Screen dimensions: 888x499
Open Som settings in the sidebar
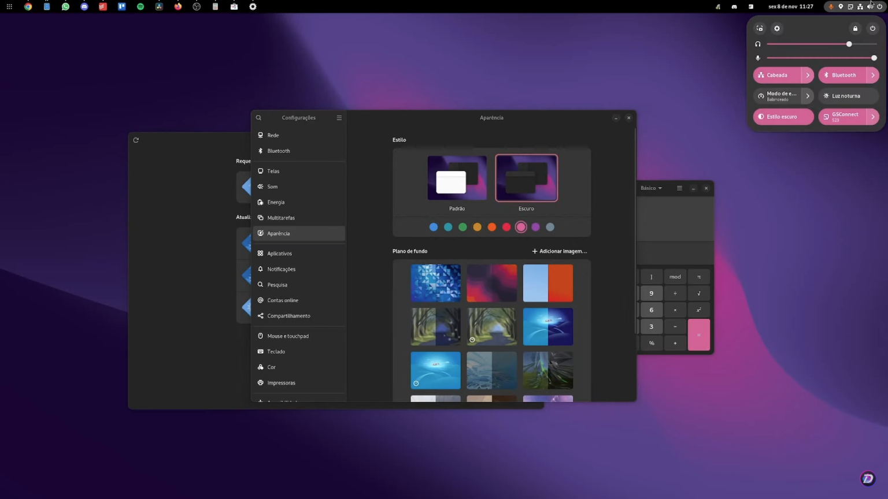click(272, 187)
